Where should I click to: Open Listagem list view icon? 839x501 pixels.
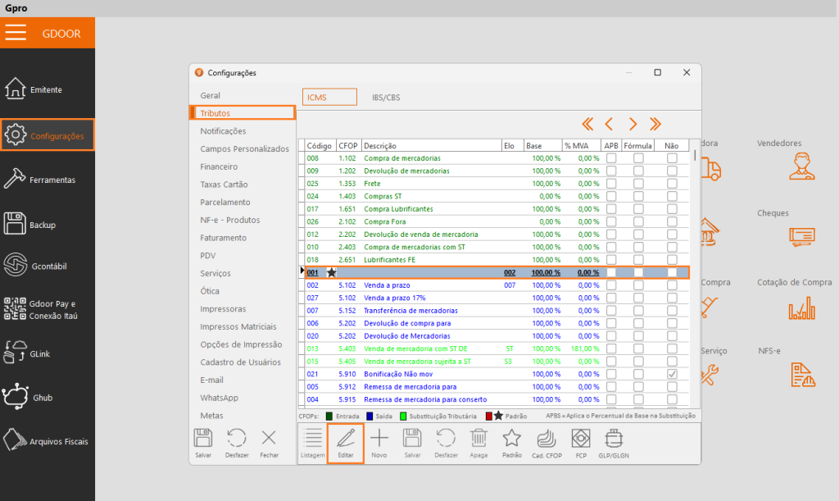(x=312, y=438)
